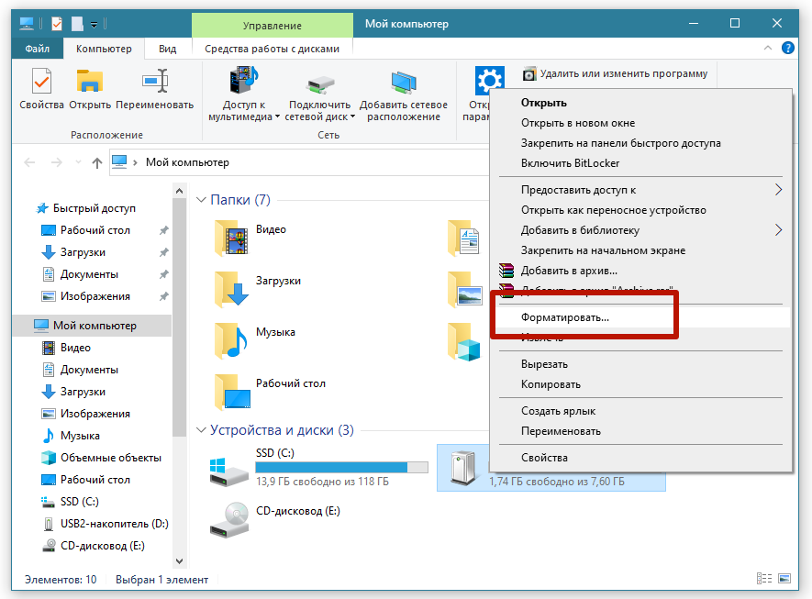Click the Back navigation arrow
The height and width of the screenshot is (599, 812).
pos(30,162)
